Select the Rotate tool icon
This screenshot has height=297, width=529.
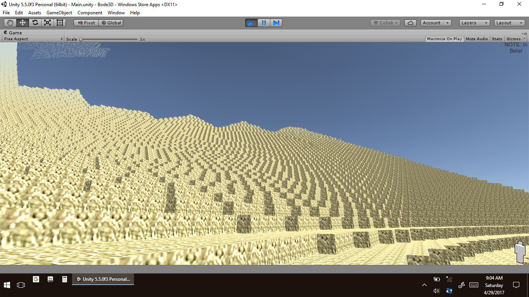[x=35, y=23]
